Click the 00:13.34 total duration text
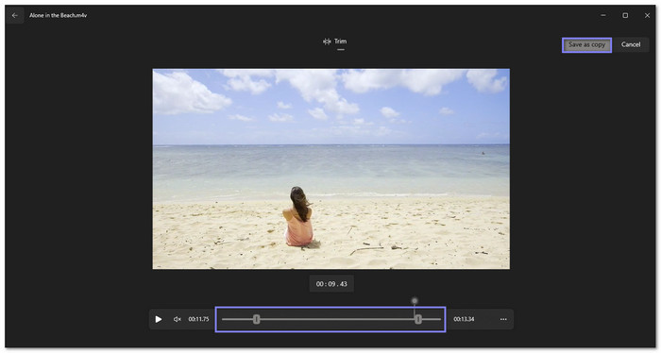The width and height of the screenshot is (661, 353). point(464,319)
